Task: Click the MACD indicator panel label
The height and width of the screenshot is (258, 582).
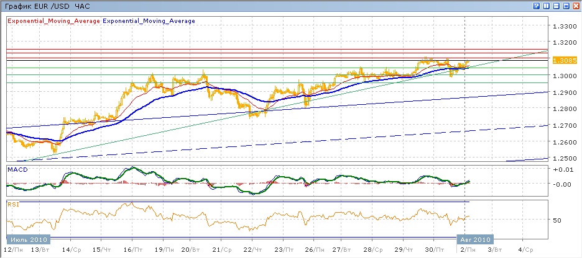Action: [16, 169]
